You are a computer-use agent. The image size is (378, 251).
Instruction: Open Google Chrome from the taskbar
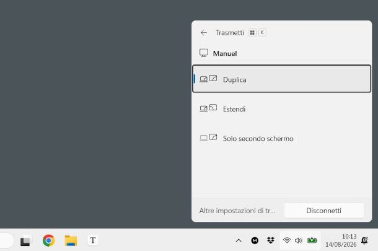48,240
